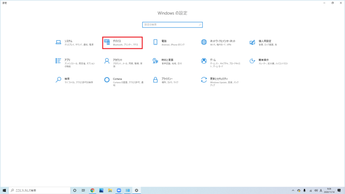Open 更新とセキュリティ (Update & Security) settings

click(x=220, y=81)
